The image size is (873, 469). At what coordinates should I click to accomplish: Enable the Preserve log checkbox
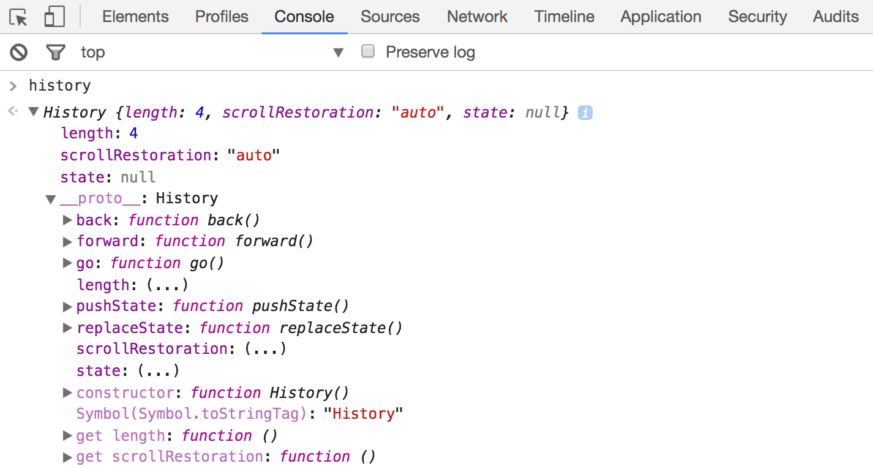tap(368, 51)
